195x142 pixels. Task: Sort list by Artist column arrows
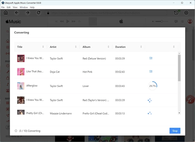(x=76, y=47)
